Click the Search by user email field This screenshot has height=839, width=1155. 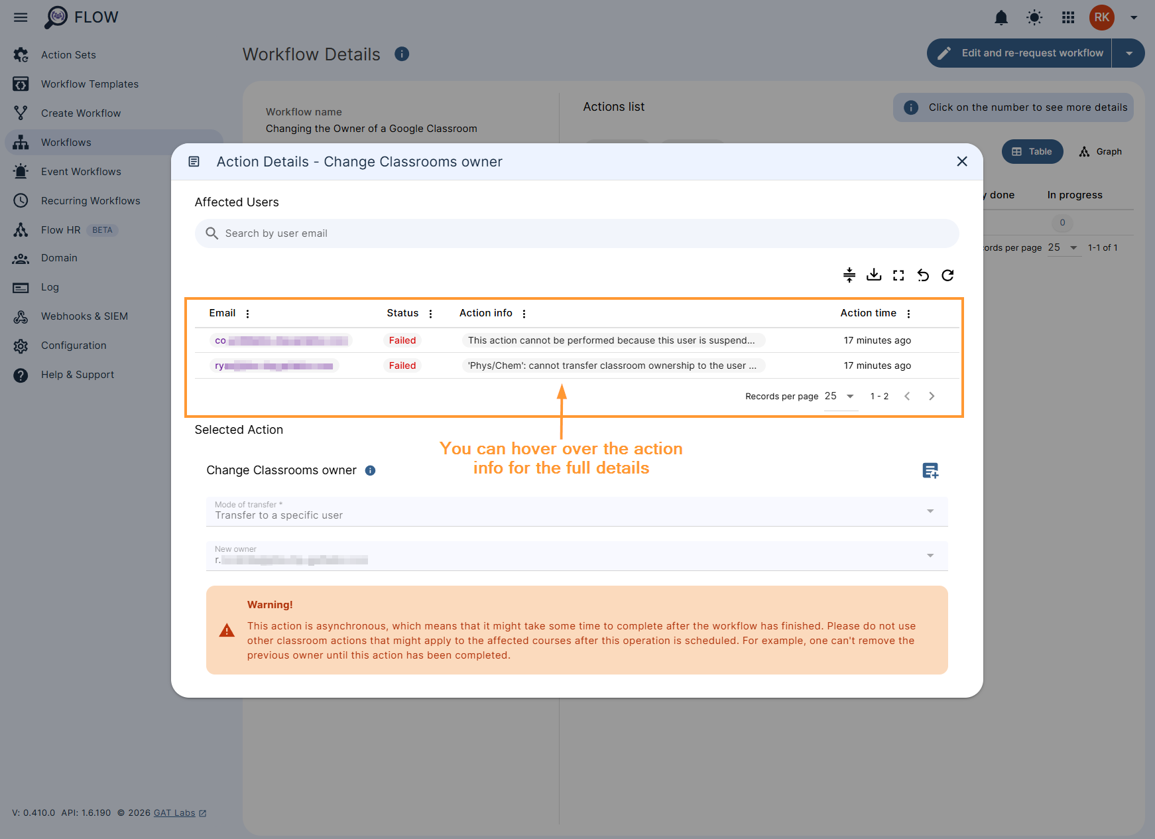pyautogui.click(x=577, y=233)
